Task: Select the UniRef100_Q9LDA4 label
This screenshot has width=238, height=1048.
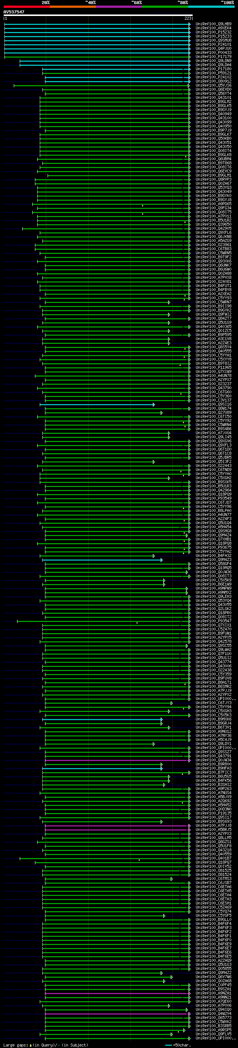Action: [x=213, y=65]
